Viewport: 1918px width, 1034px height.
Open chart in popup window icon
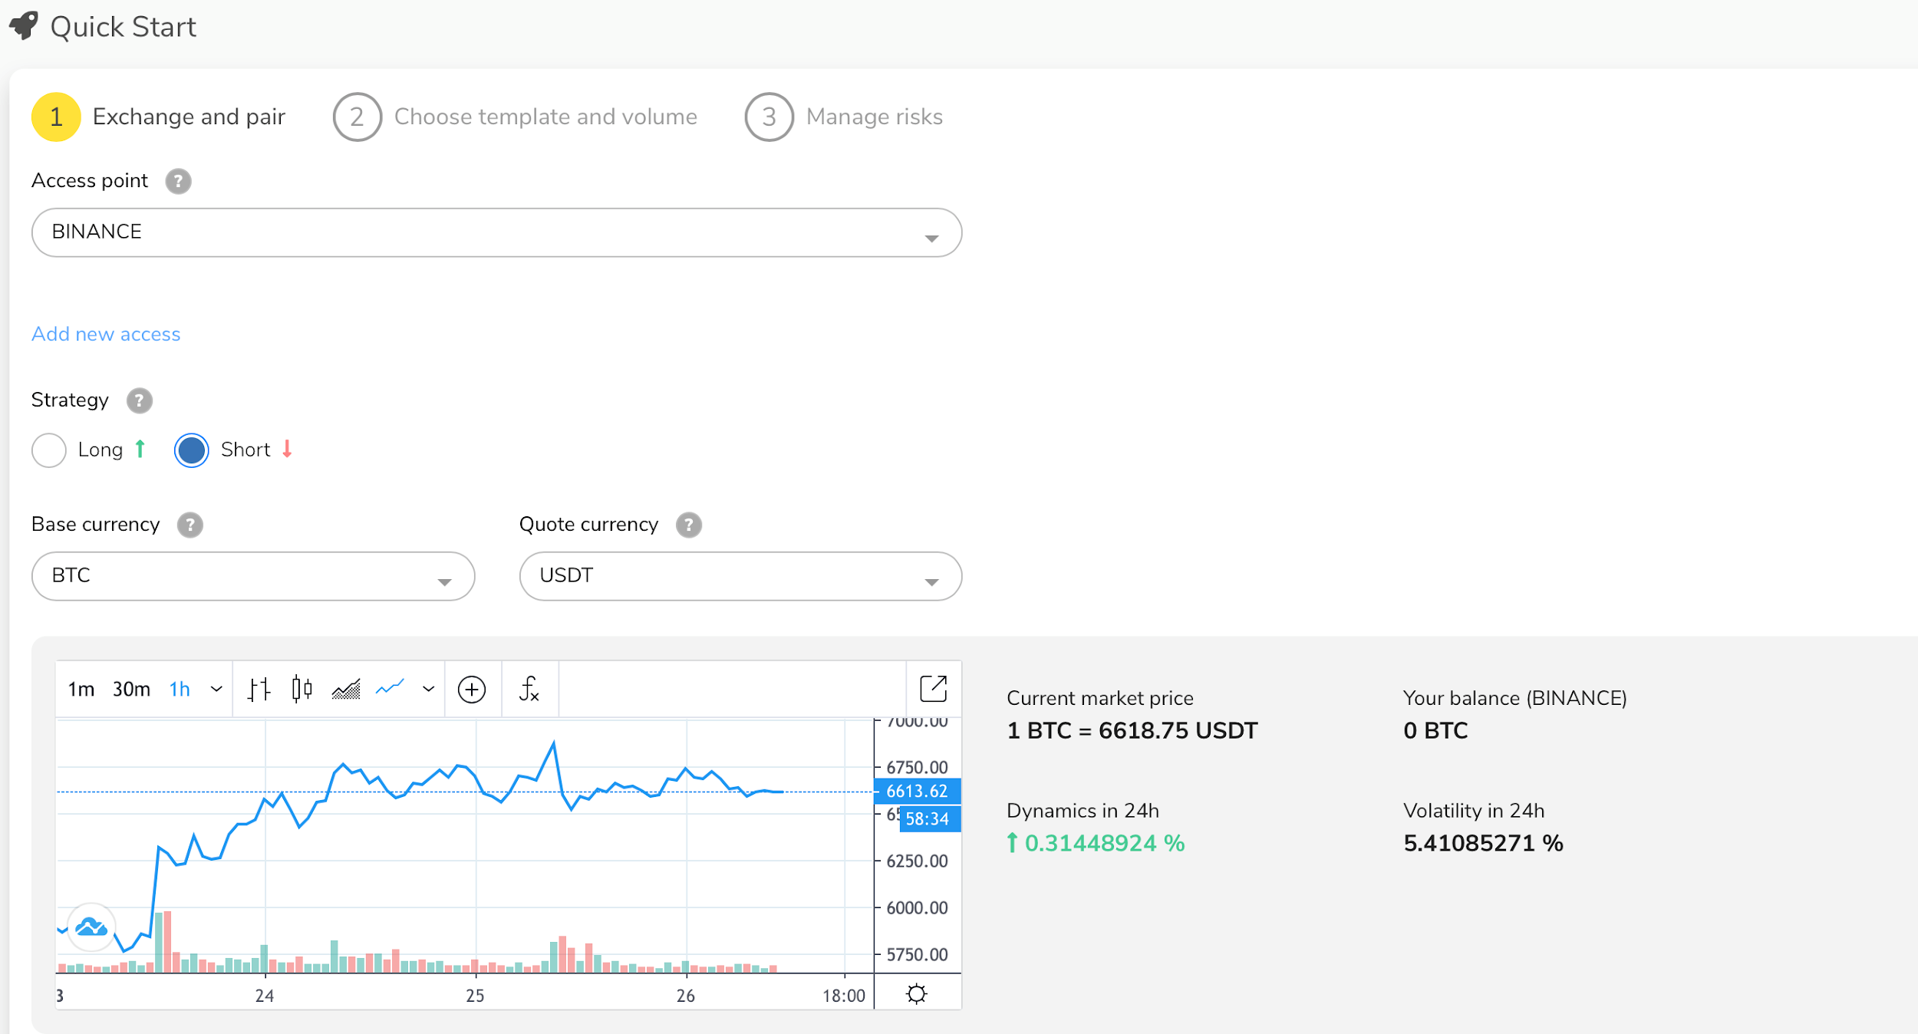[933, 688]
